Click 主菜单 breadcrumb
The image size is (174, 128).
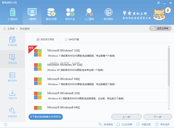[11, 29]
